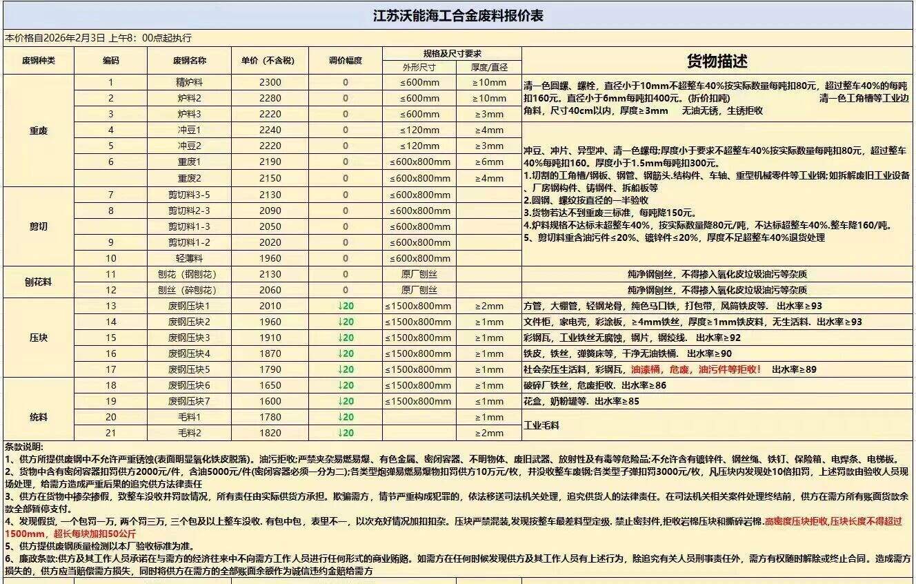Screen dimensions: 916x584
Task: Click the price cell 1790 for 废钢压块5
Action: click(x=270, y=369)
